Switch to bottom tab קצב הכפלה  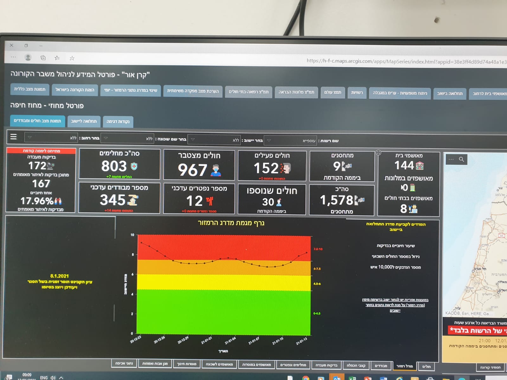[356, 365]
